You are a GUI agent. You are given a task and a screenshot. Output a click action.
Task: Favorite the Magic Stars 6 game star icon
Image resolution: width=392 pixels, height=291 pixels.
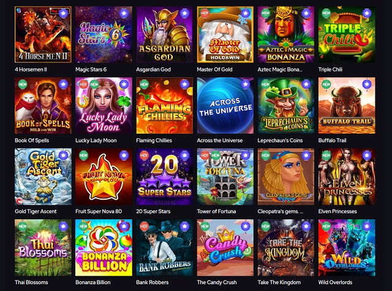pos(124,13)
